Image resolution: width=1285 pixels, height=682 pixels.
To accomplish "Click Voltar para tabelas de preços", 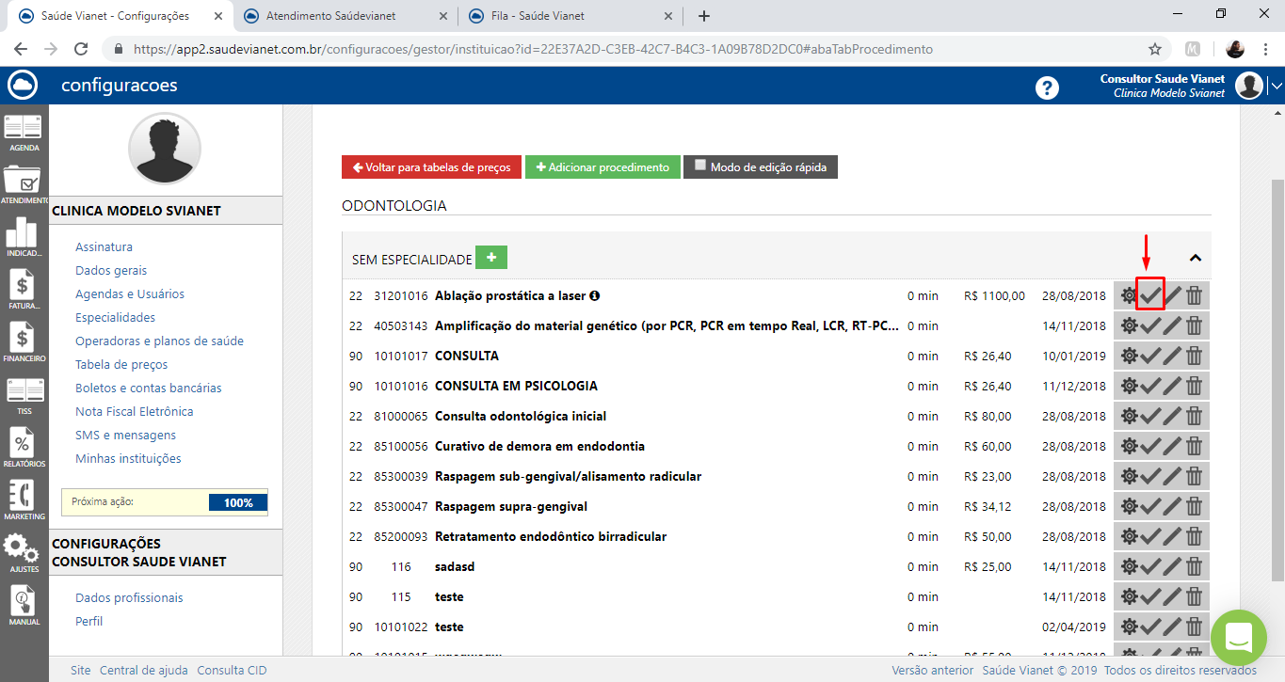I will pyautogui.click(x=431, y=167).
